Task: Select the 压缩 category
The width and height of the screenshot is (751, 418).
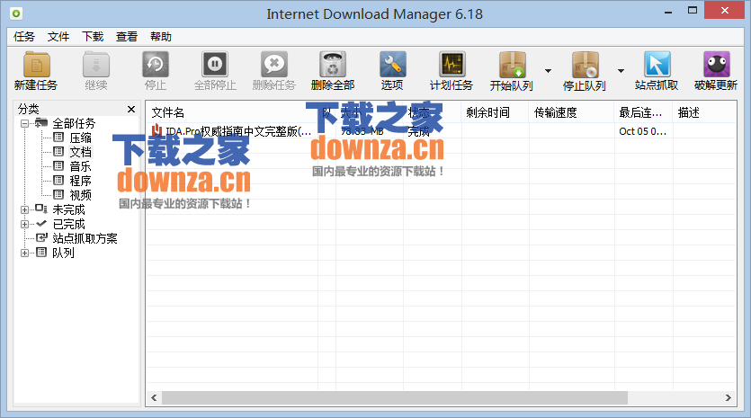Action: point(80,138)
